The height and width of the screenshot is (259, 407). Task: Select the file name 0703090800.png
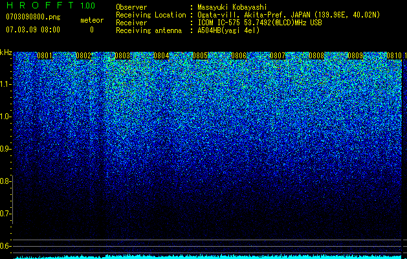pos(33,17)
